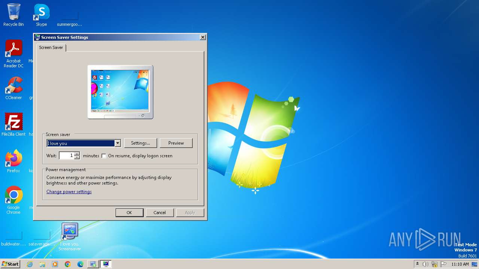This screenshot has height=269, width=479.
Task: Select the I love you Screensaver shortcut
Action: (70, 237)
